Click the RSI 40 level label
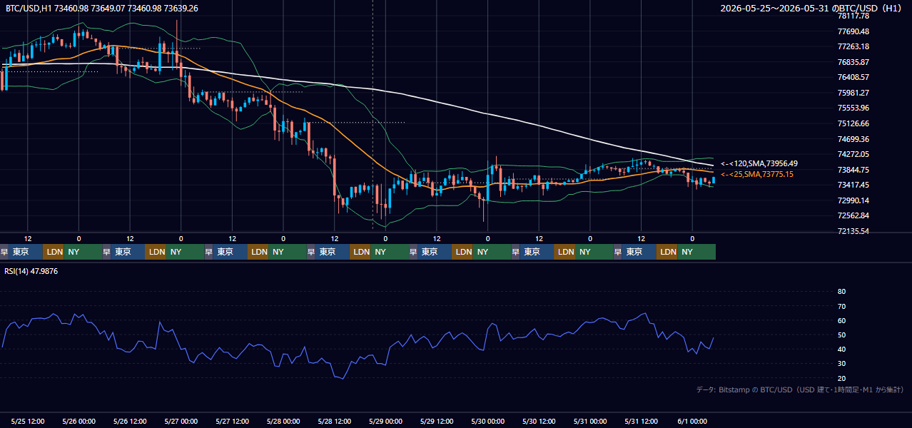The height and width of the screenshot is (428, 912). coord(841,349)
